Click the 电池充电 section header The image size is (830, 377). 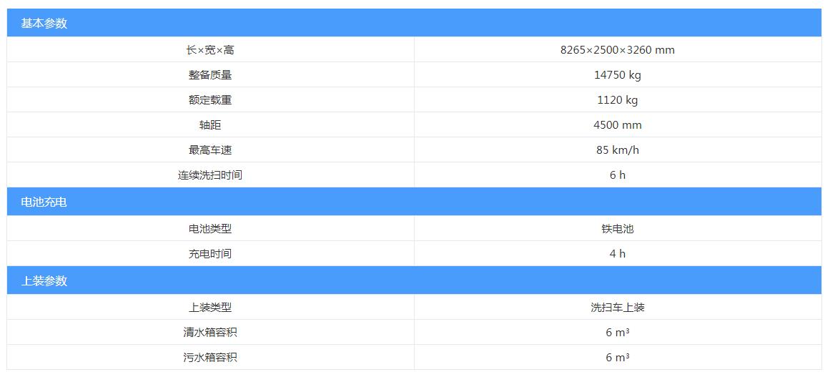click(x=414, y=202)
